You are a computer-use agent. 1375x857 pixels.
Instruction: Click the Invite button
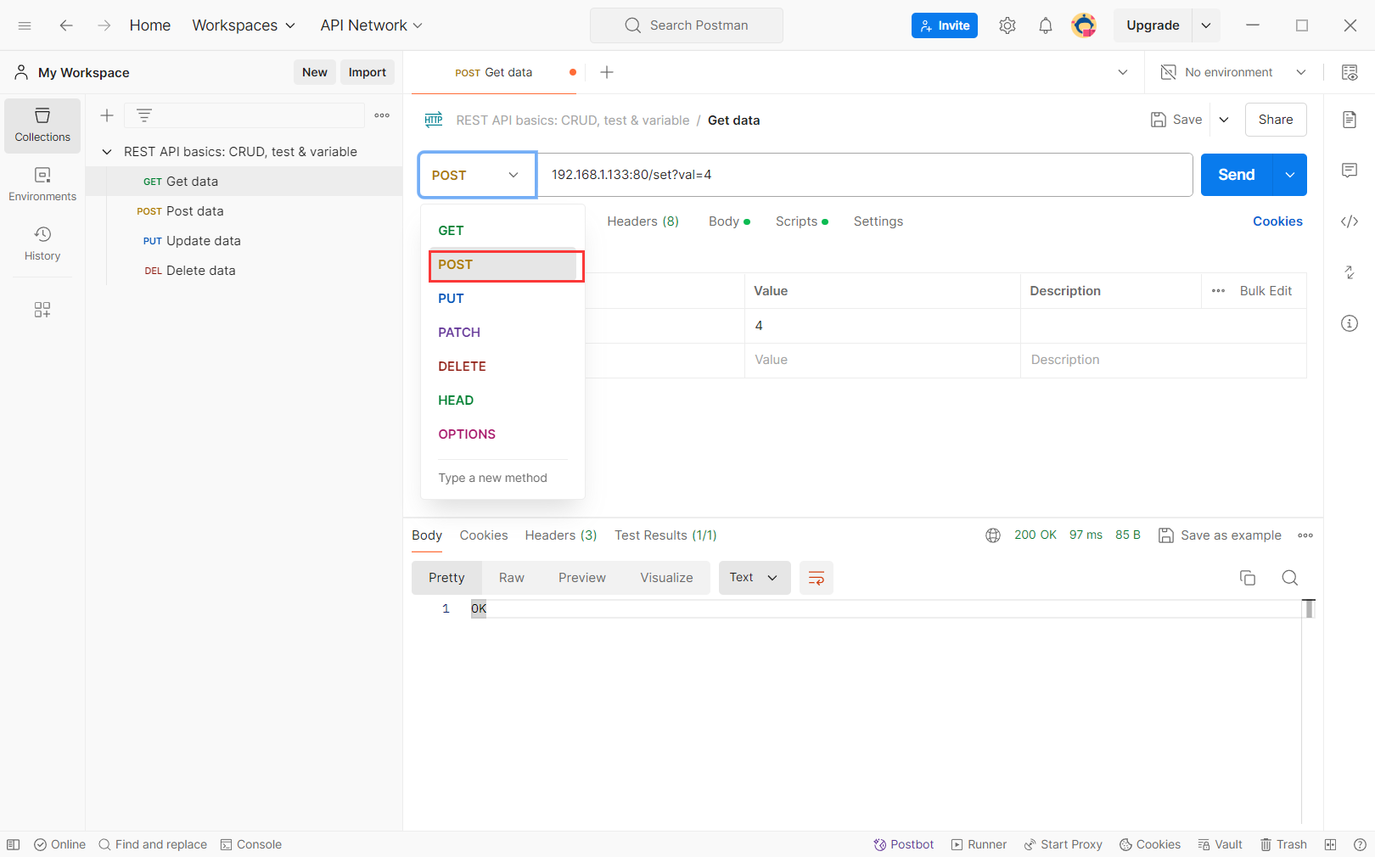pos(945,25)
